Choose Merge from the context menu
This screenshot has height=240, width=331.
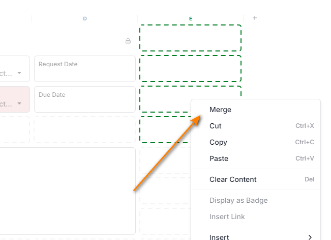click(220, 110)
